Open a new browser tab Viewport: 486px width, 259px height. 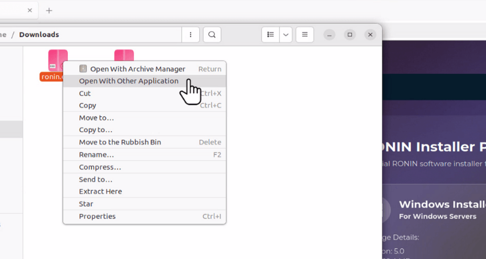coord(49,10)
